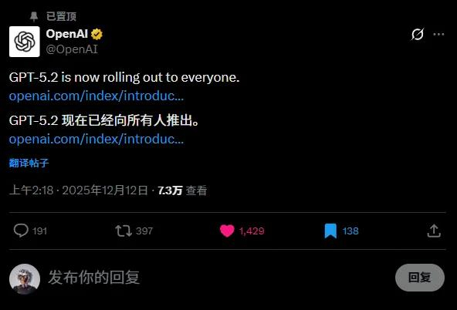The image size is (457, 310).
Task: Open the three-dot more options menu
Action: 438,35
